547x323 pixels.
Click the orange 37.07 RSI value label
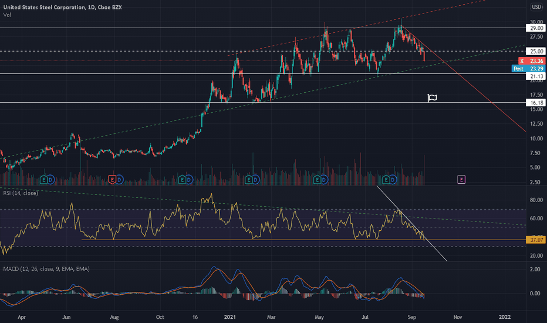coord(536,240)
